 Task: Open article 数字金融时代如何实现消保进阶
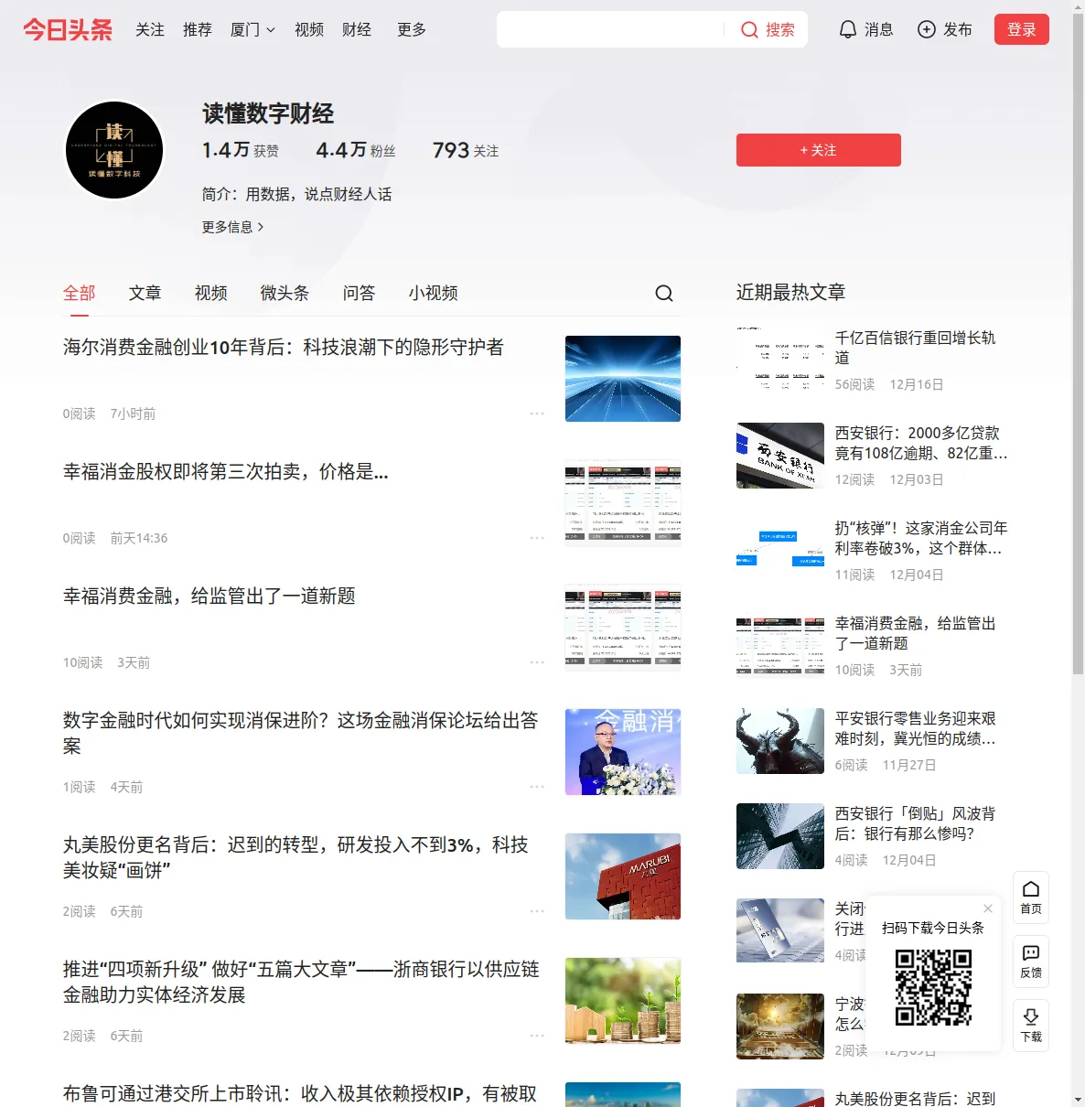[x=301, y=734]
